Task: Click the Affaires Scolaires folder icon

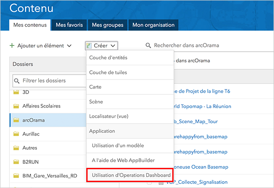Action: pyautogui.click(x=16, y=106)
